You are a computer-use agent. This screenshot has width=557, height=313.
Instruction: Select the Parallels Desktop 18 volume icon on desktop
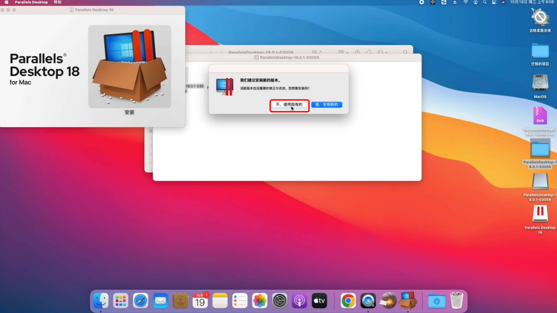pos(540,214)
